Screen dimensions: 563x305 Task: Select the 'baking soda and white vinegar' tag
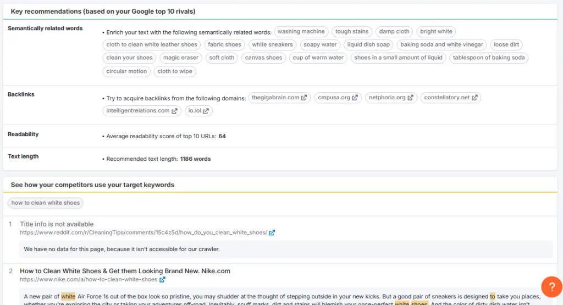pyautogui.click(x=441, y=45)
